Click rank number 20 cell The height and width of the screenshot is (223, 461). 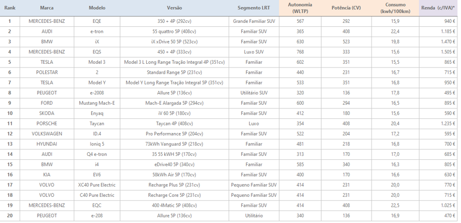pyautogui.click(x=10, y=216)
